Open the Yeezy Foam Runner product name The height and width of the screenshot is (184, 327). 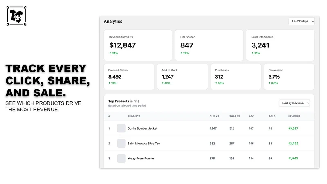coord(141,158)
